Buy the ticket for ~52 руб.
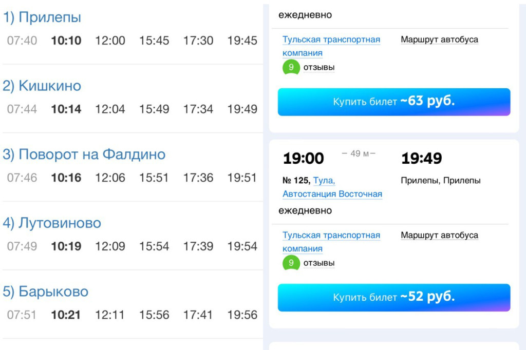Viewport: 526px width, 350px height. pyautogui.click(x=394, y=297)
